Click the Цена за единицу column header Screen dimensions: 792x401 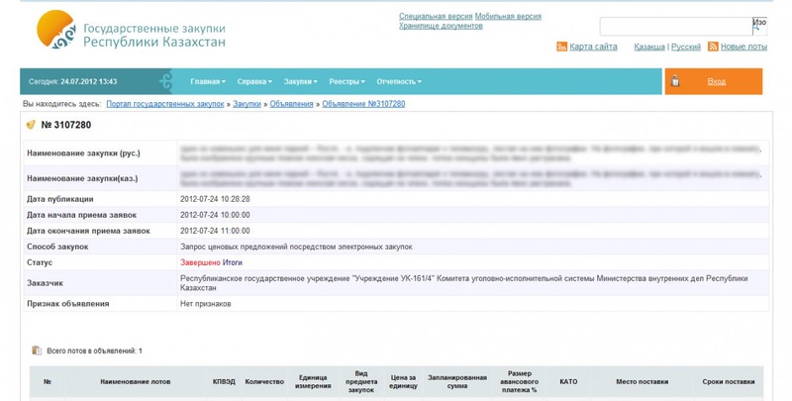403,382
